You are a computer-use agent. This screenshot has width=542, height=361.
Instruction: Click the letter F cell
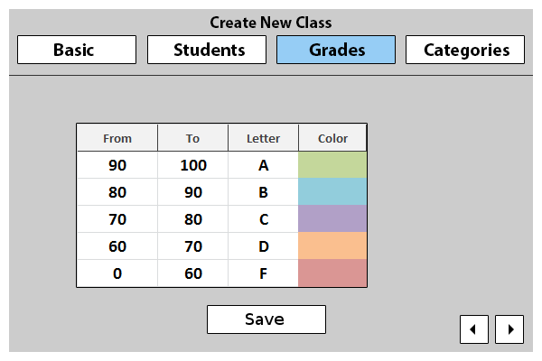point(264,273)
